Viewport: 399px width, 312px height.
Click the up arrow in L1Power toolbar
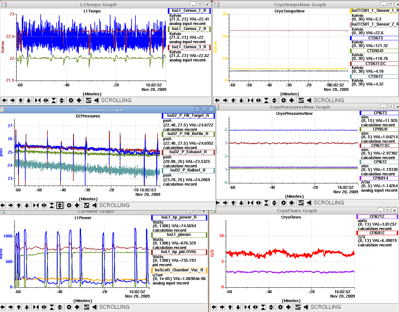pyautogui.click(x=19, y=307)
